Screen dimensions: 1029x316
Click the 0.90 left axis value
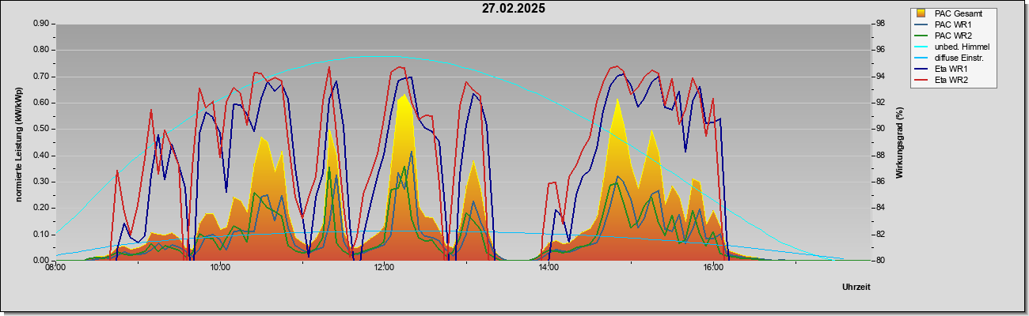41,24
